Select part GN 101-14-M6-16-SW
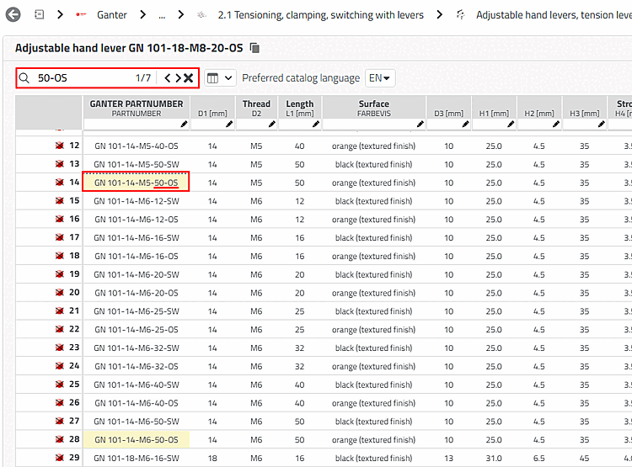Viewport: 632px width, 467px height. click(x=137, y=237)
